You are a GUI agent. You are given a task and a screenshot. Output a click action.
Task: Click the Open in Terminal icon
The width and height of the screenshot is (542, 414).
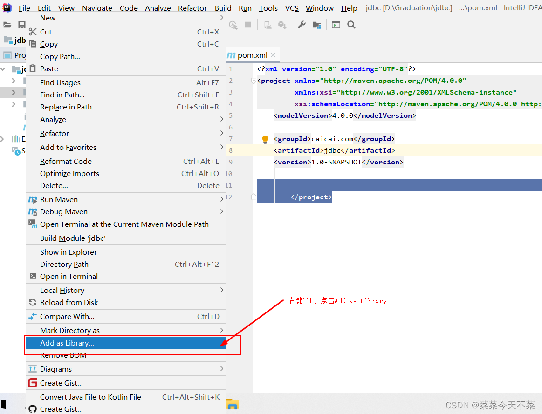(33, 276)
